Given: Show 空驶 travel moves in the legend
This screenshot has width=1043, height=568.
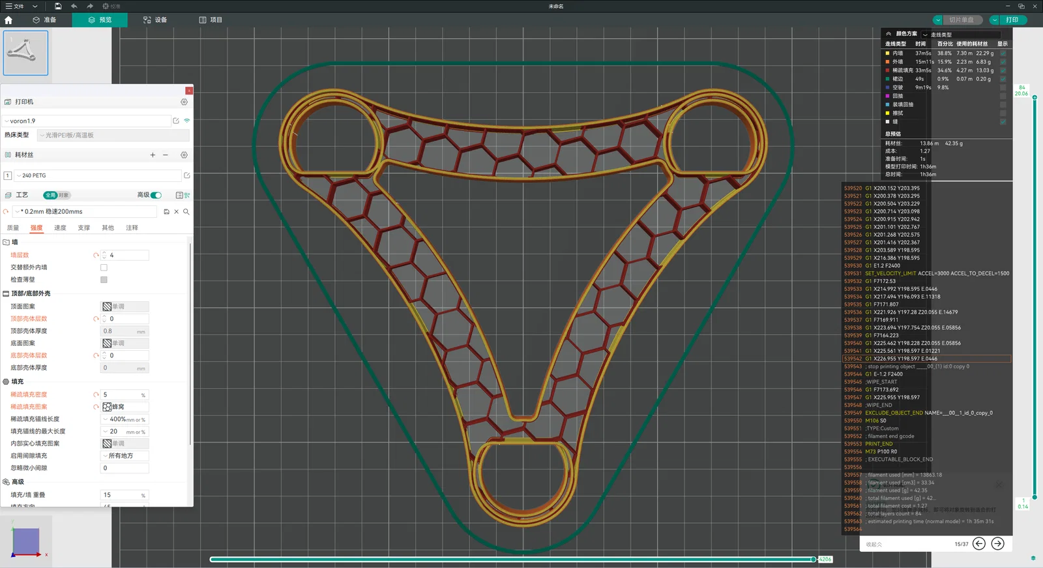Looking at the screenshot, I should coord(1003,87).
